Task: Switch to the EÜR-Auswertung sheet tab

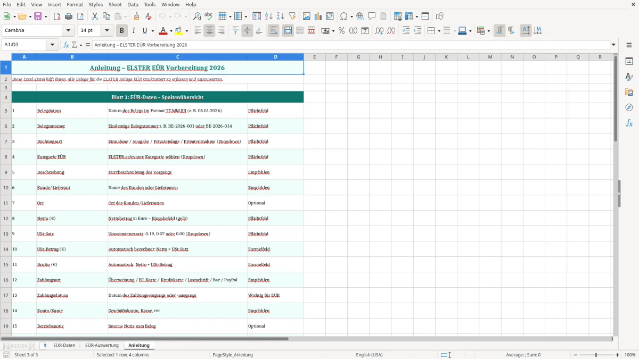Action: 102,346
